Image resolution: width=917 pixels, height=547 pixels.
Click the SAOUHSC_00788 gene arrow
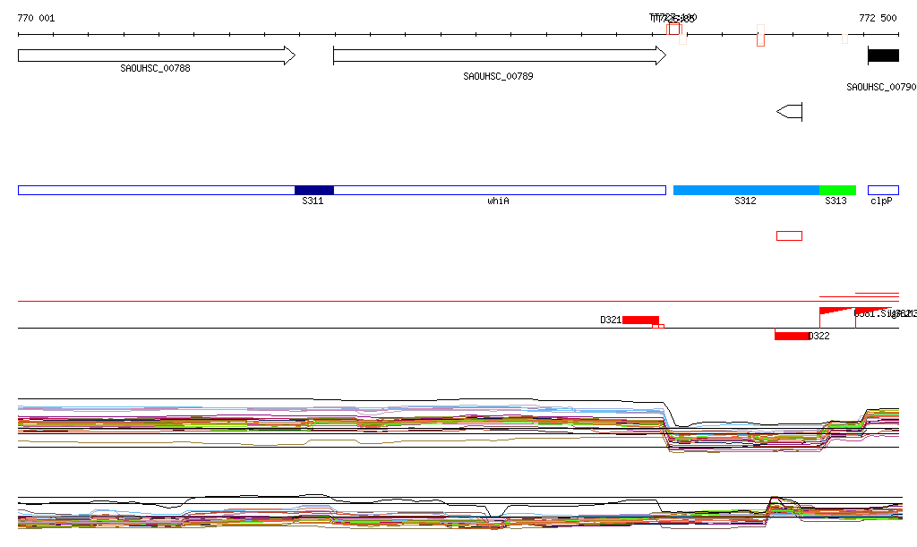click(x=156, y=56)
